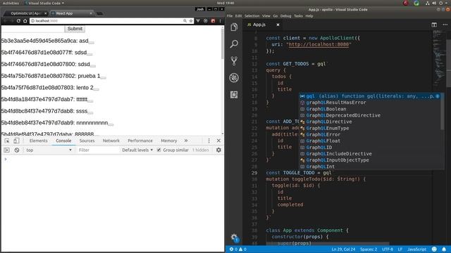Toggle the checkbox beside the ttttttt todo
This screenshot has height=253, width=451.
pyautogui.click(x=90, y=100)
